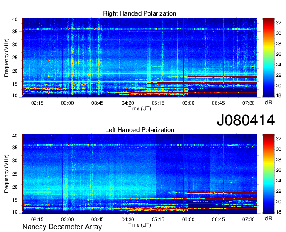Click the 05:15 time tick under the left-handed plot
The image size is (286, 232).
click(x=158, y=219)
